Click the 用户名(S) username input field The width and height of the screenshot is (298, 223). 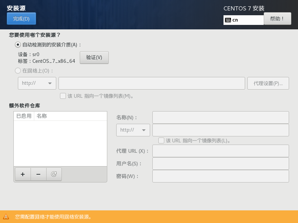coord(221,164)
